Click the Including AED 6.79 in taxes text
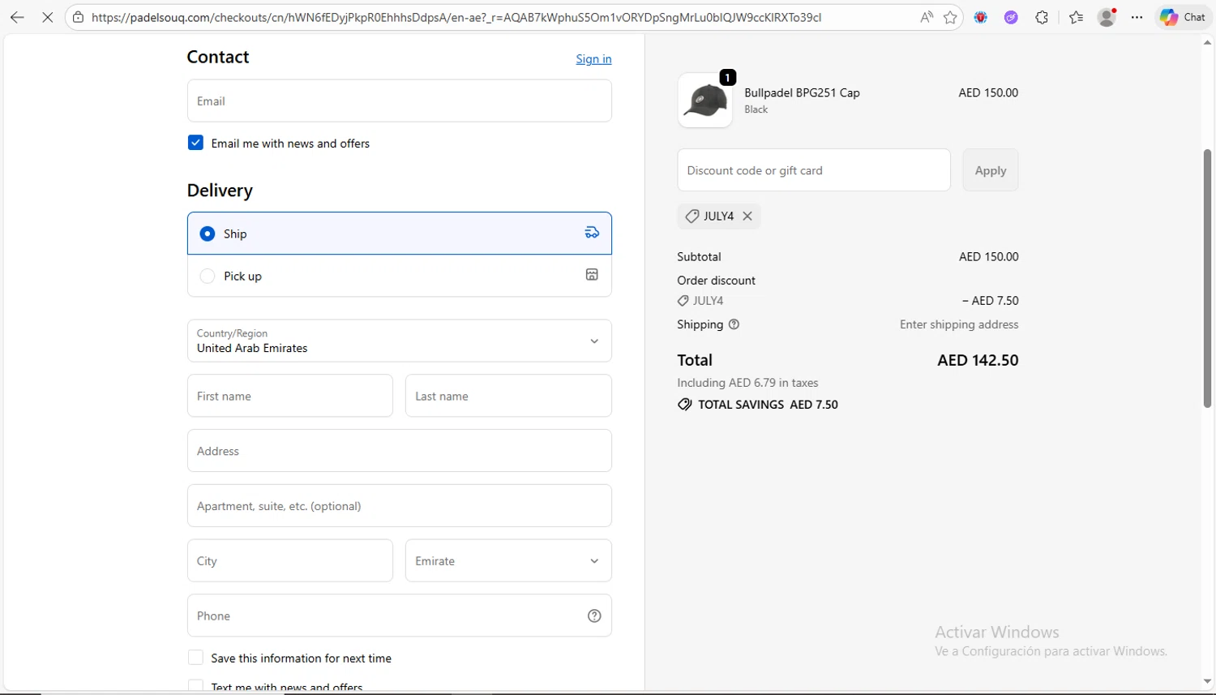 click(x=747, y=383)
